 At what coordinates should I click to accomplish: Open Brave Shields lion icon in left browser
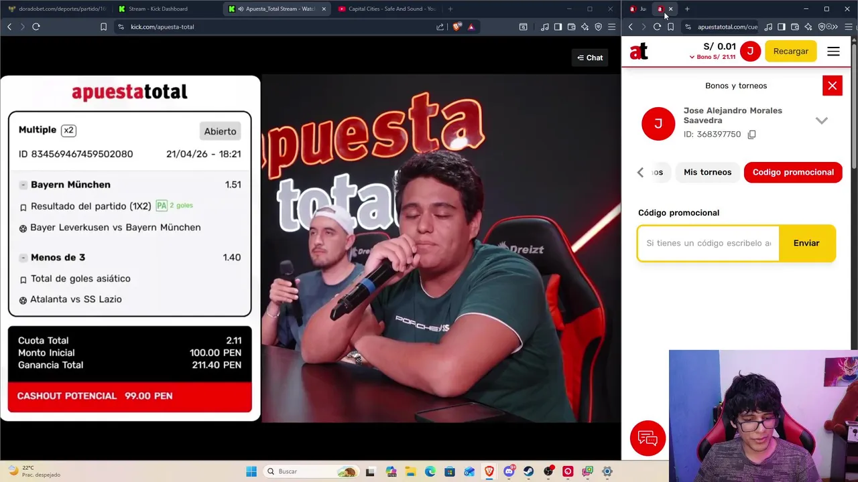457,27
